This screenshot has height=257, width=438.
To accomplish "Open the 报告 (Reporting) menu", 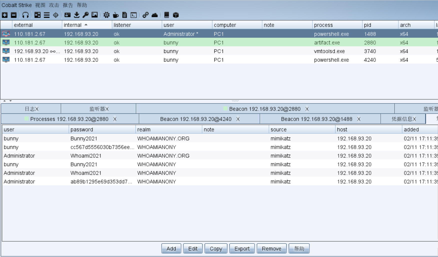I will 68,5.
